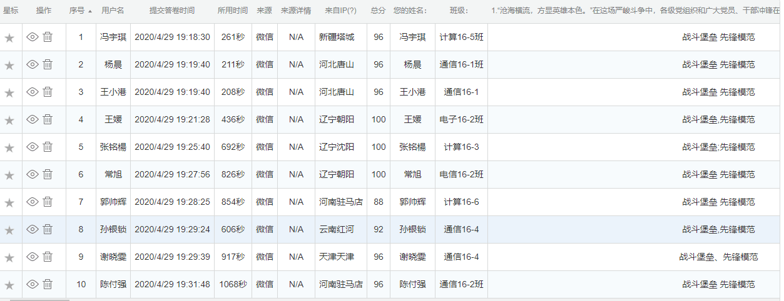Mark row 8 孙银锁 with star
Image resolution: width=784 pixels, height=301 pixels.
pyautogui.click(x=9, y=230)
